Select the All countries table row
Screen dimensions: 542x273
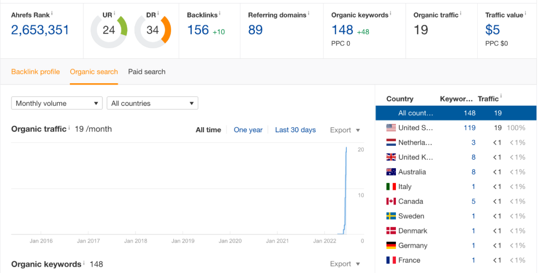tap(456, 113)
